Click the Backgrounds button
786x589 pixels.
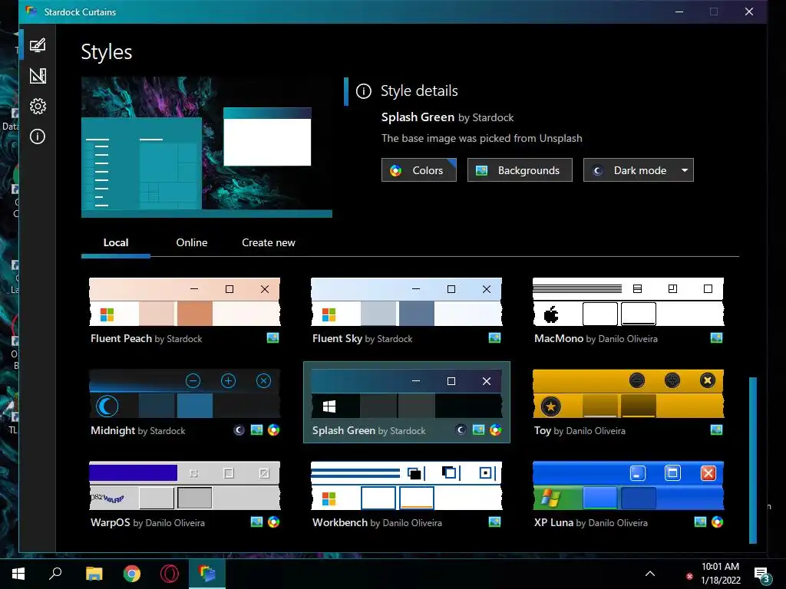(520, 170)
